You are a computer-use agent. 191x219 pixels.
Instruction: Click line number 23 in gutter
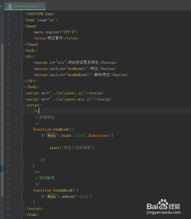8,148
